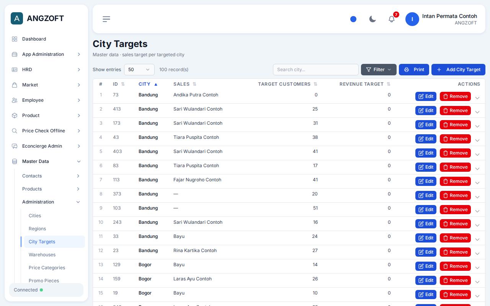
Task: Edit the Fajar Nugroho Contoh row
Action: coord(426,181)
